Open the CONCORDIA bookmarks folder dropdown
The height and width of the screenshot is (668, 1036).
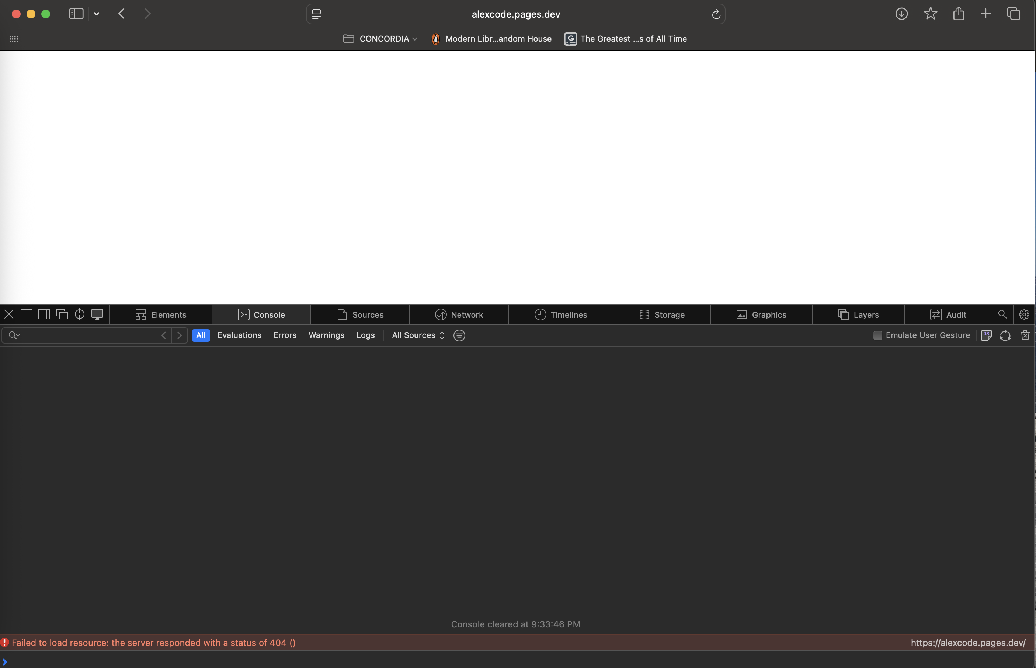click(380, 39)
